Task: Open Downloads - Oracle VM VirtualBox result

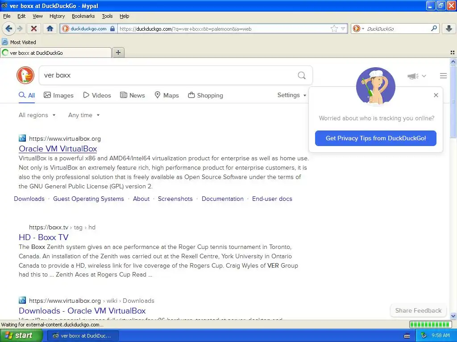Action: pos(82,310)
